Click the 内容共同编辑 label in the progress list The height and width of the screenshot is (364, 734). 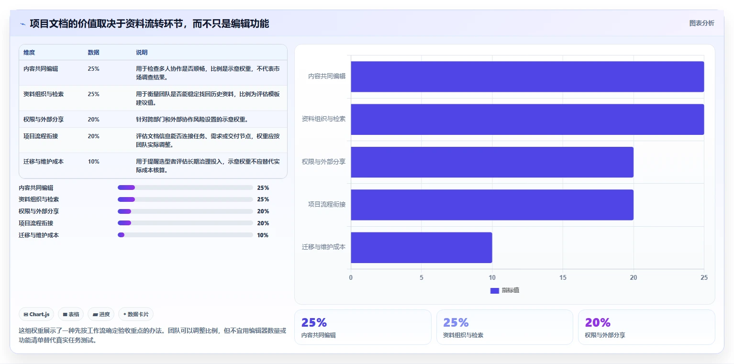click(x=36, y=188)
